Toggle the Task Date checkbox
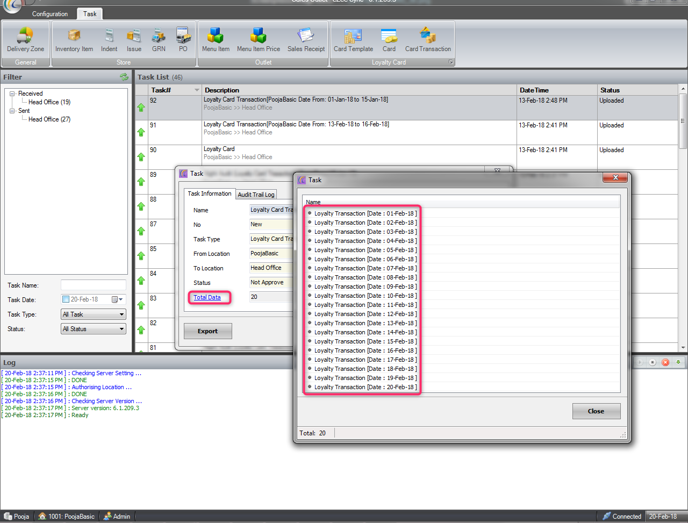 coord(66,299)
